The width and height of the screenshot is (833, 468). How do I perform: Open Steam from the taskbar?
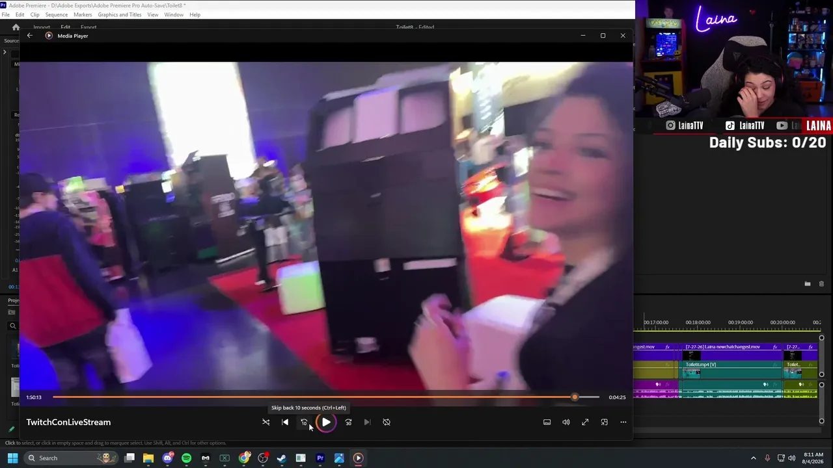[282, 458]
